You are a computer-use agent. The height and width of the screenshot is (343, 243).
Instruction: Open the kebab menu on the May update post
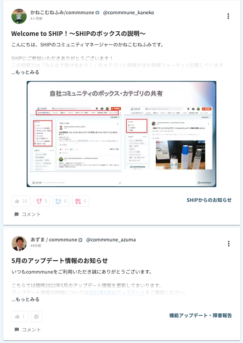(x=229, y=244)
